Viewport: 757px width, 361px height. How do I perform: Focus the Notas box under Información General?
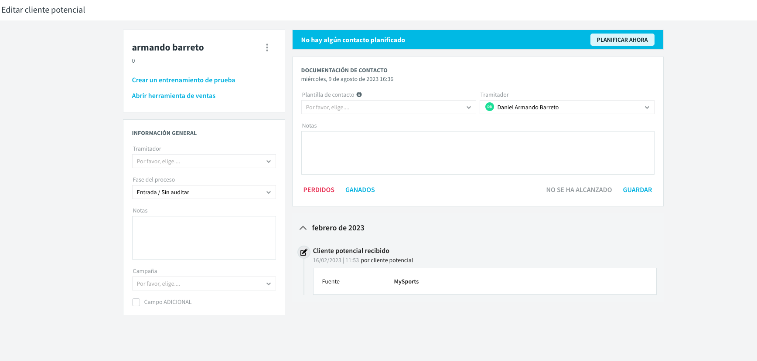[204, 238]
